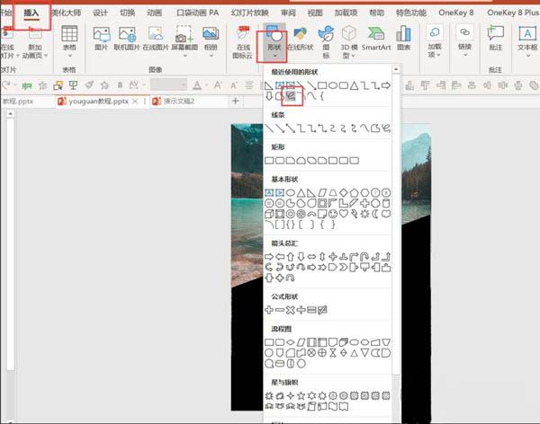
Task: Switch to the 切换 (Transitions) tab
Action: (127, 13)
